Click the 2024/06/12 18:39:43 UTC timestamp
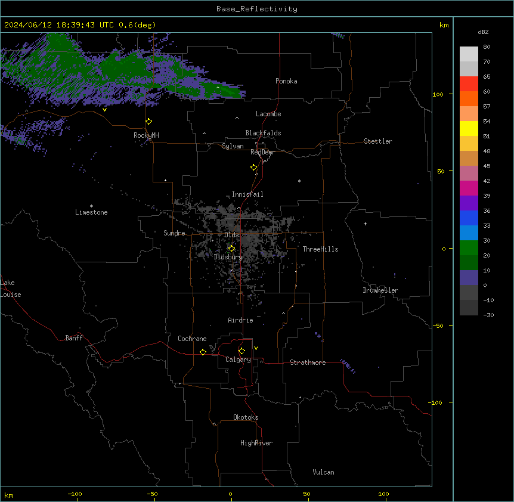The width and height of the screenshot is (514, 502). point(58,25)
